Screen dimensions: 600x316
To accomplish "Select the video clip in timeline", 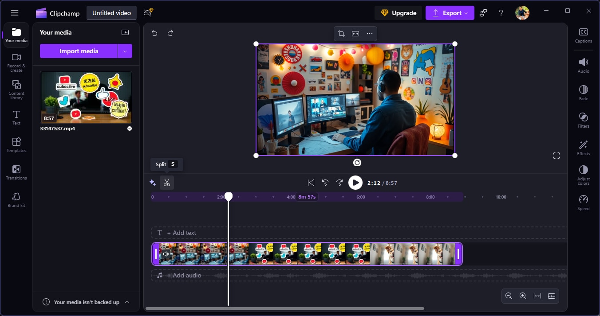I will pyautogui.click(x=307, y=254).
